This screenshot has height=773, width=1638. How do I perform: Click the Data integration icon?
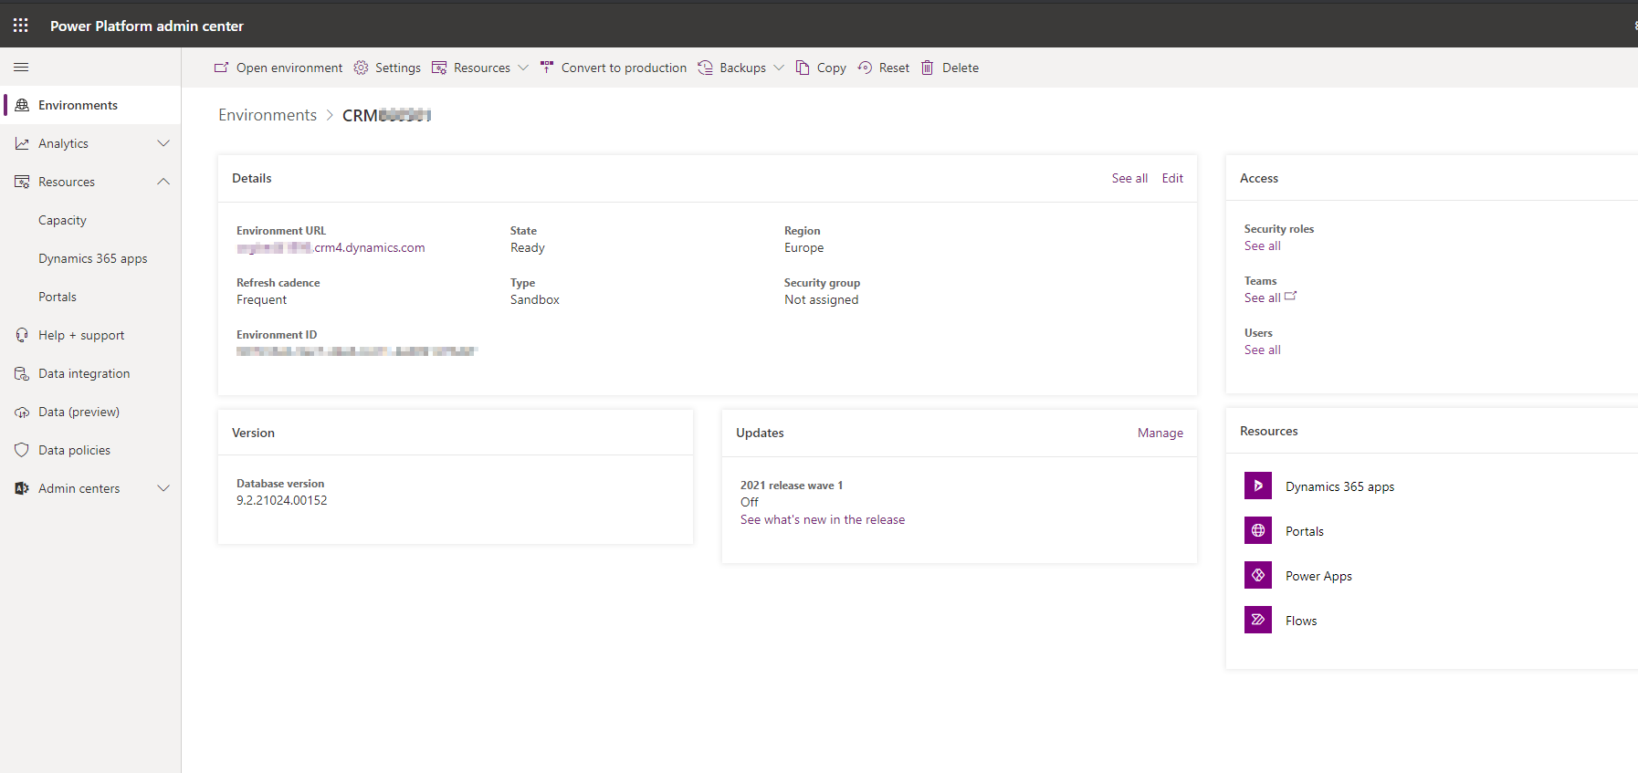pyautogui.click(x=22, y=373)
